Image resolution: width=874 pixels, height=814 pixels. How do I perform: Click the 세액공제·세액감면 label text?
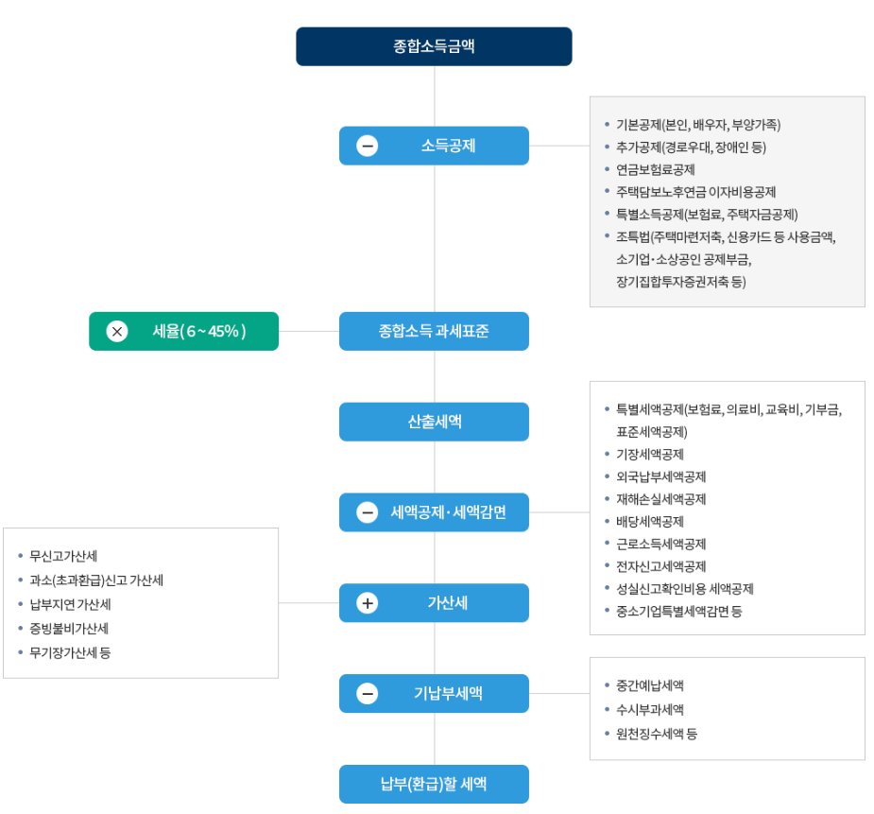pyautogui.click(x=448, y=512)
